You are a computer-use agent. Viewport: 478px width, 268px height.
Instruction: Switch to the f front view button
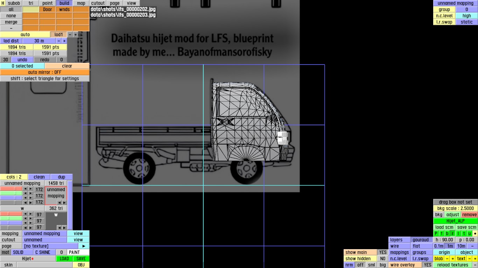[x=442, y=233]
